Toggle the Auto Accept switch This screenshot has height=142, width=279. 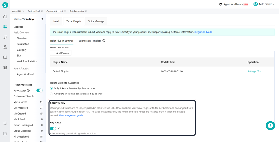pyautogui.click(x=39, y=91)
